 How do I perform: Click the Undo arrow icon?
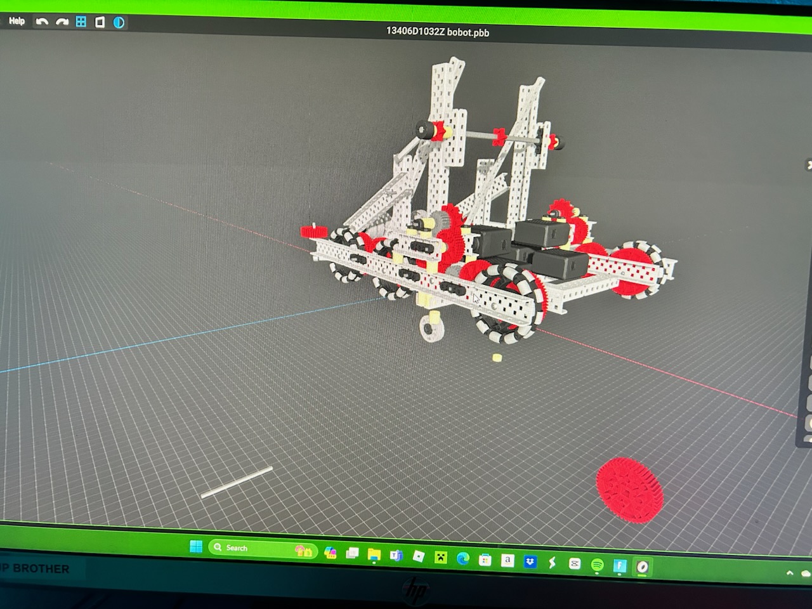(42, 22)
